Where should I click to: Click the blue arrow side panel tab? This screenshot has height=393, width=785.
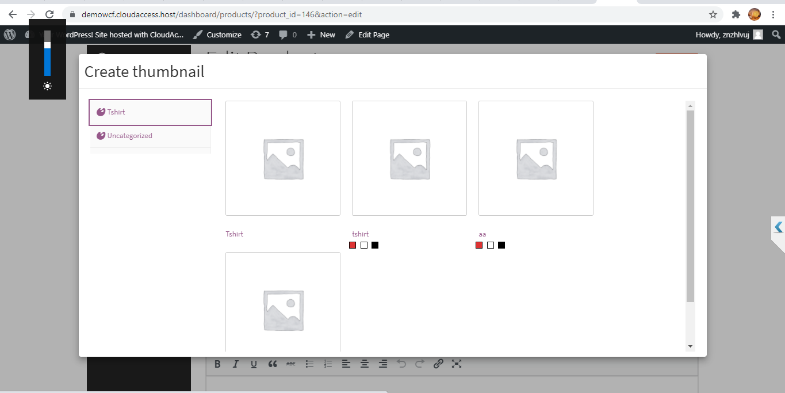pyautogui.click(x=778, y=228)
